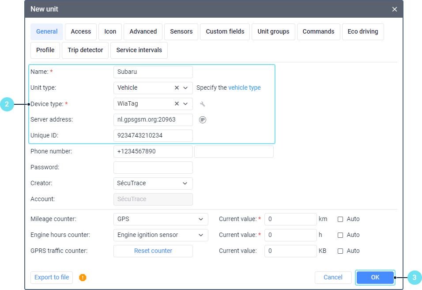Screen dimensions: 422x290
Task: Enable Auto for Mileage counter
Action: point(340,219)
